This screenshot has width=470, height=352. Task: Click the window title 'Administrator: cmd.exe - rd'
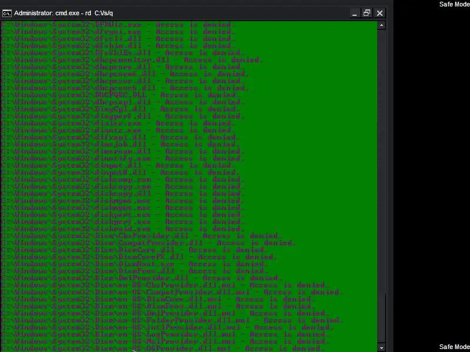pos(52,13)
